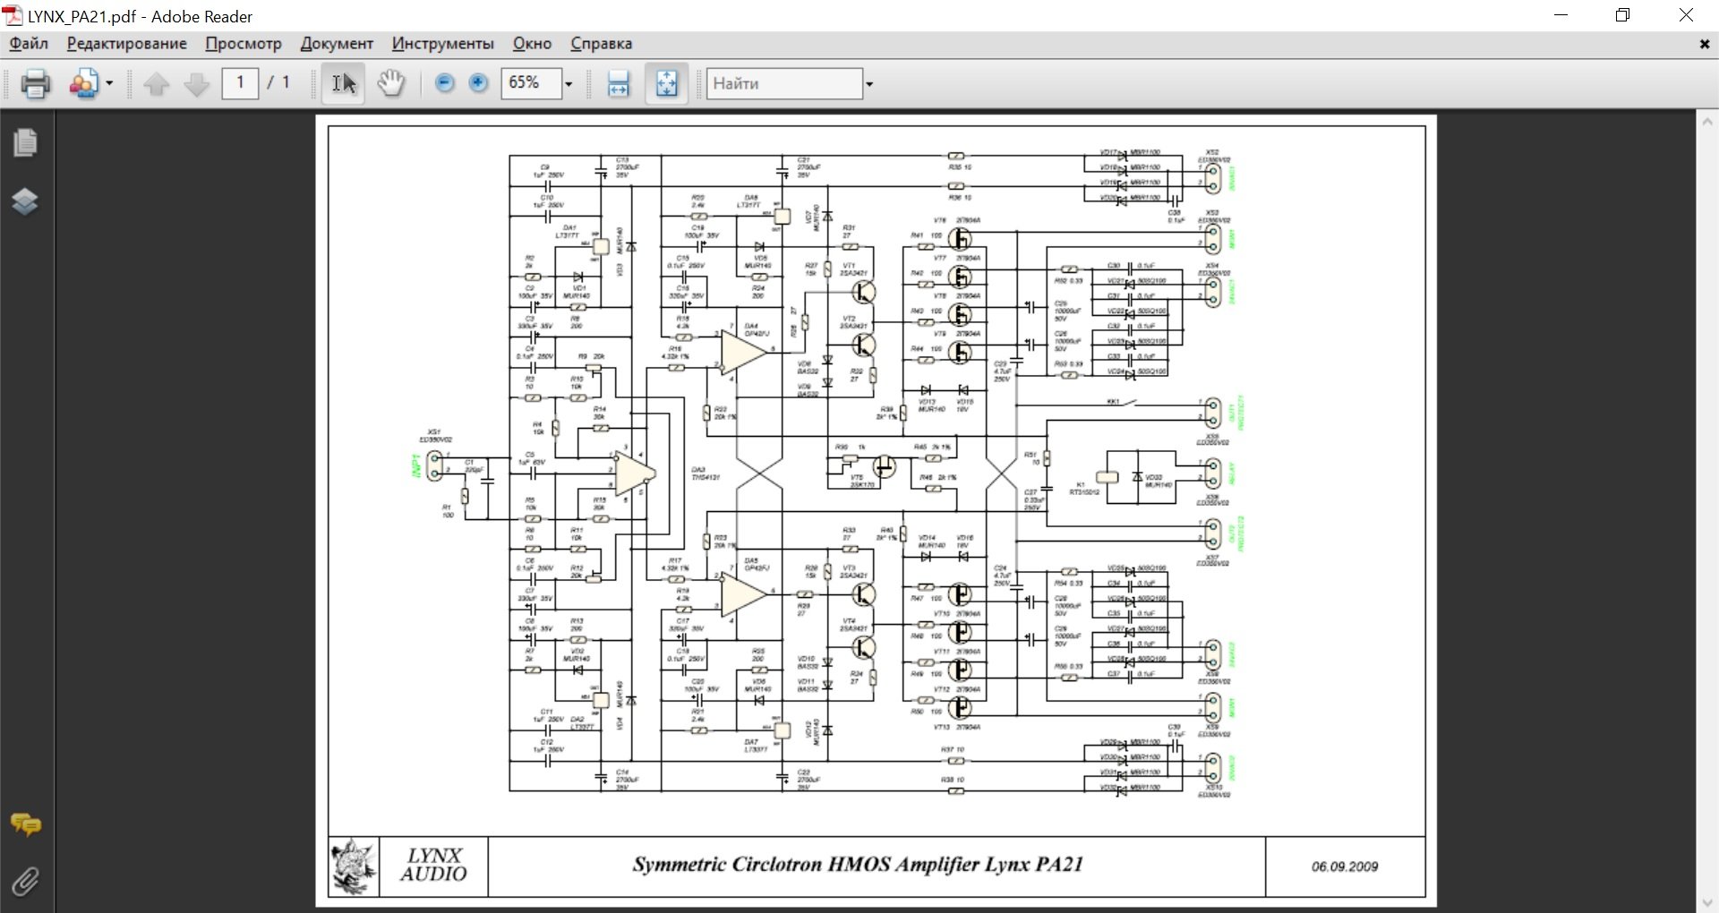
Task: Go to previous page arrow
Action: click(157, 84)
